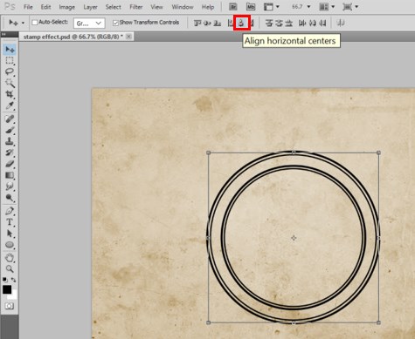Click Distribute top edges icon

269,23
